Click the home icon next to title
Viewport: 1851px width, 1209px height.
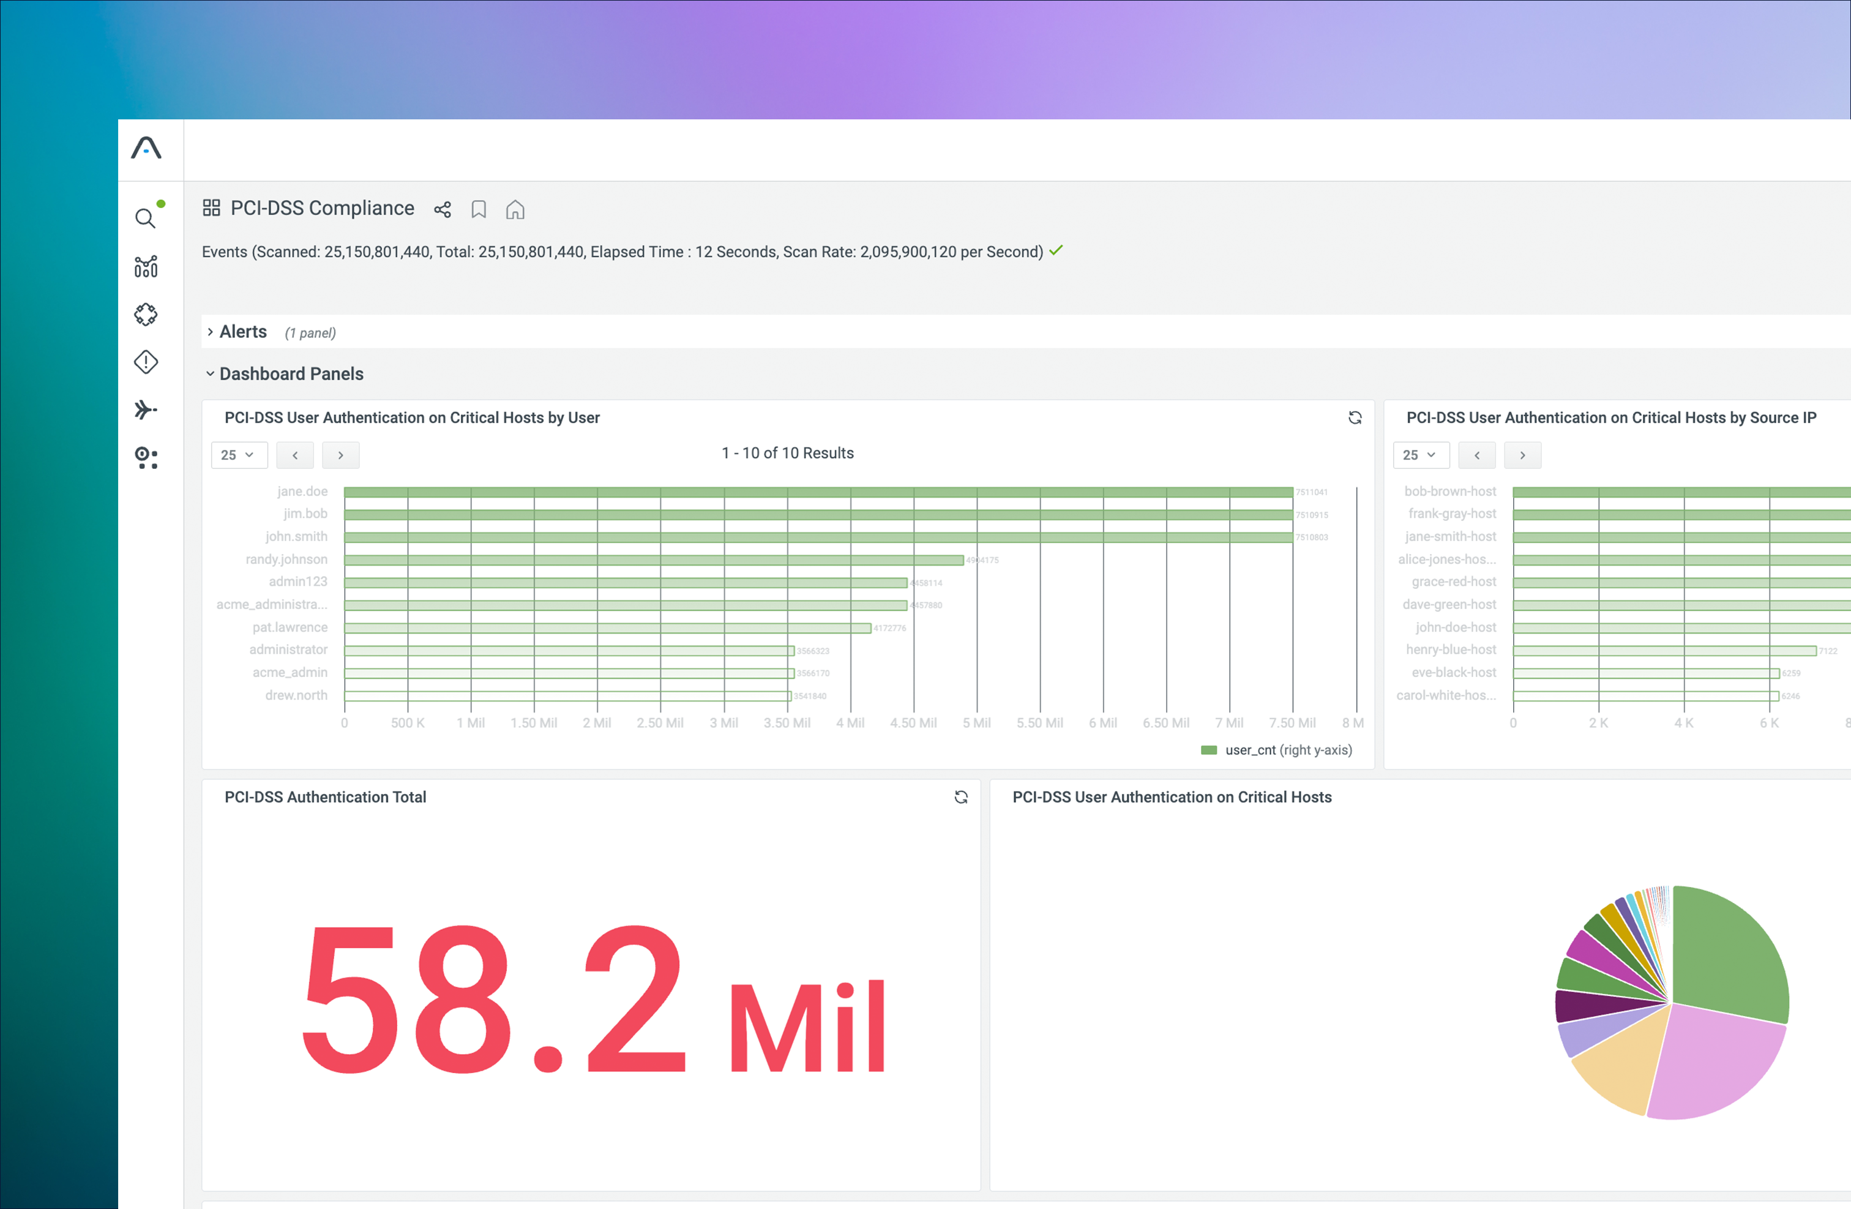point(515,209)
